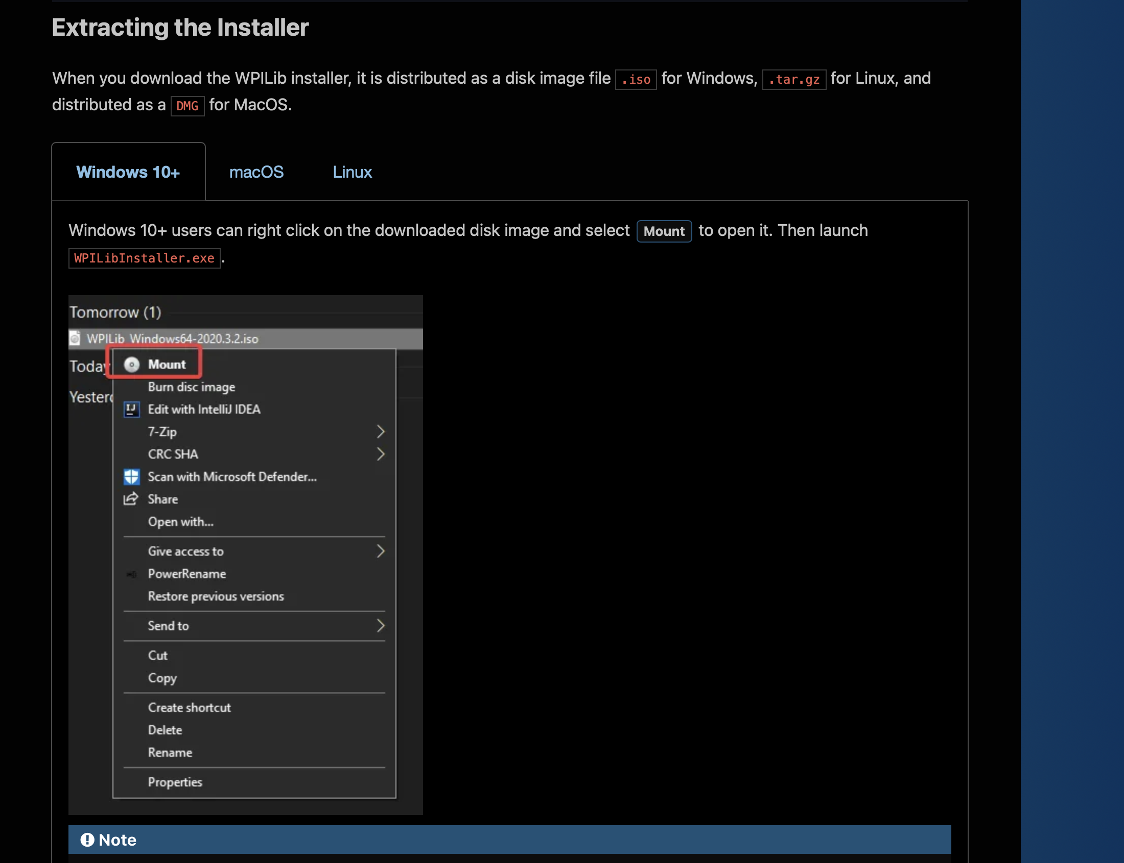Choose Rename in the context menu
1124x863 pixels.
[170, 753]
